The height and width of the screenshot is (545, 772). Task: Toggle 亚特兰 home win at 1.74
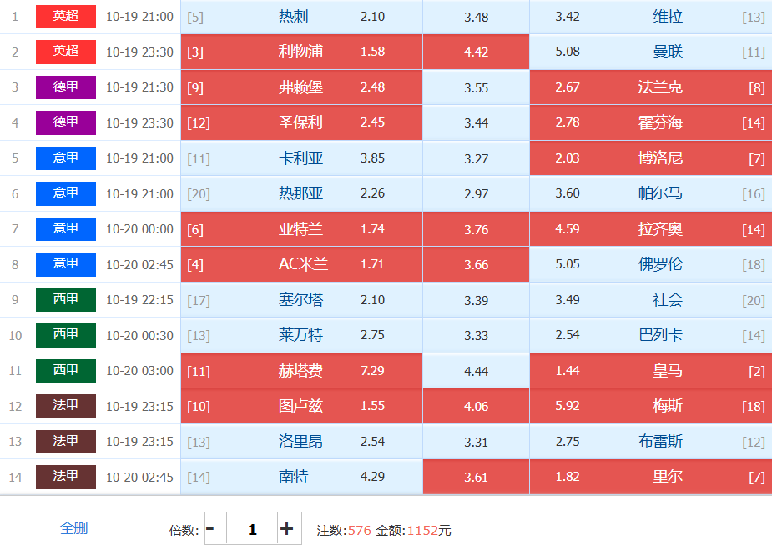(x=301, y=229)
